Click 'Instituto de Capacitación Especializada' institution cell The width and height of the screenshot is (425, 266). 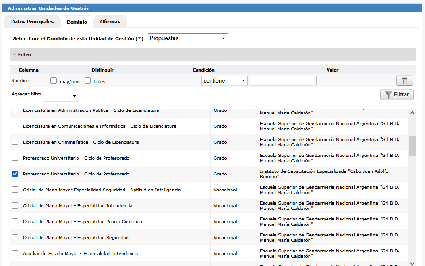pos(324,174)
